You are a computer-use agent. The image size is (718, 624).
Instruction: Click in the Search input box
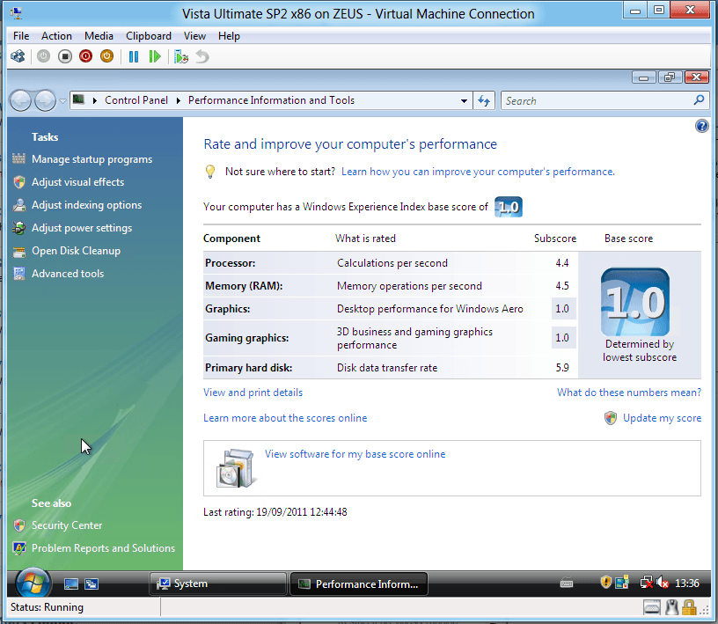click(x=597, y=101)
